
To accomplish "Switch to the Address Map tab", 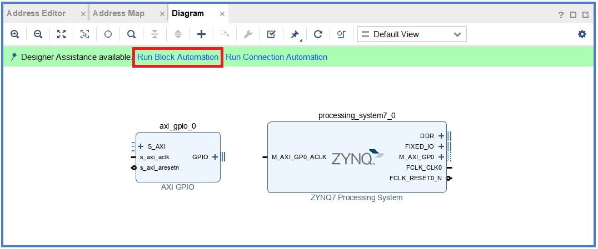I will (118, 13).
